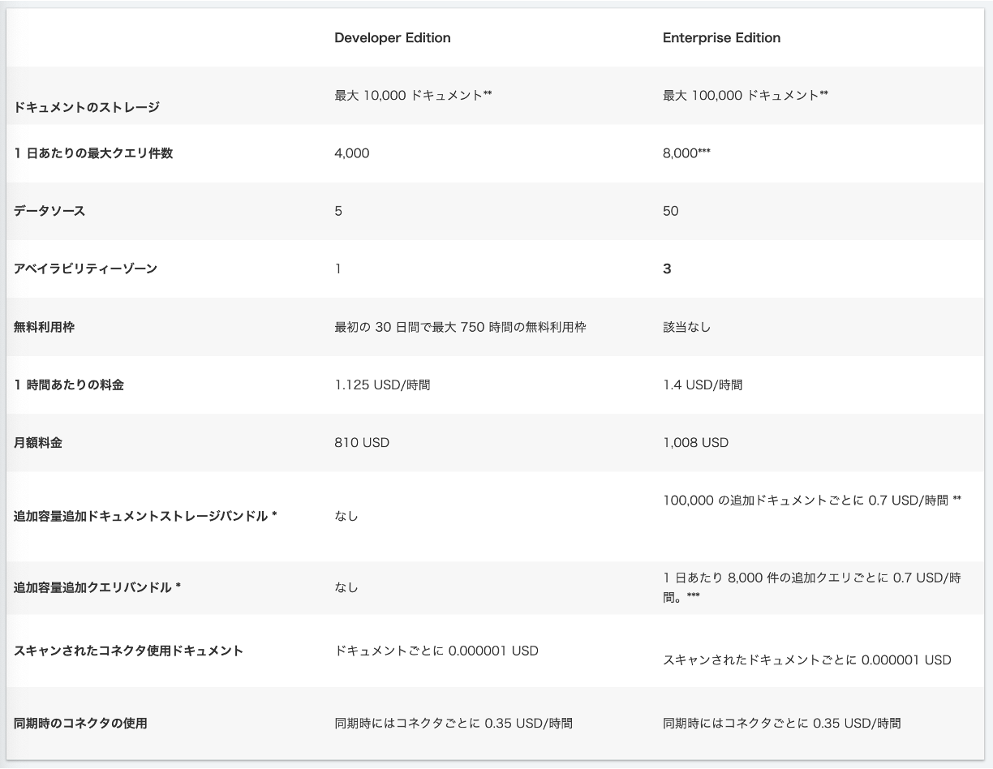Click the data sources value 50
Screen dimensions: 993x769
click(671, 211)
